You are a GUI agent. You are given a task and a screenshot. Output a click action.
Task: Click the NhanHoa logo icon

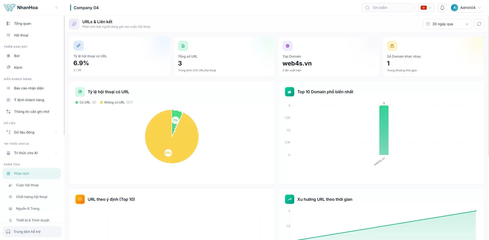click(x=9, y=8)
